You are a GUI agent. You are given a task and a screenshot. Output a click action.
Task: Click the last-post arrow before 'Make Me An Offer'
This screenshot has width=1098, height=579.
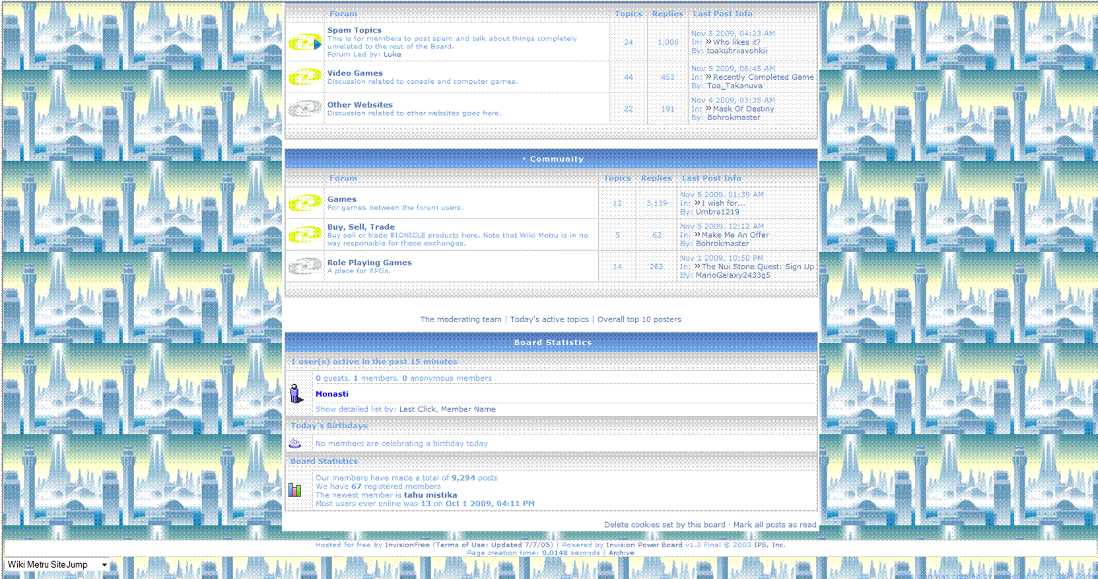click(697, 235)
